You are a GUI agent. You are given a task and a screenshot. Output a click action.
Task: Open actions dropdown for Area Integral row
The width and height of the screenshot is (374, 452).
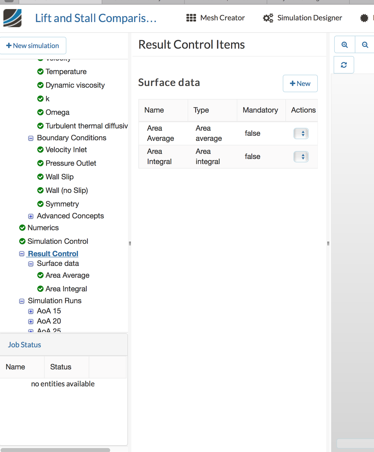[301, 157]
